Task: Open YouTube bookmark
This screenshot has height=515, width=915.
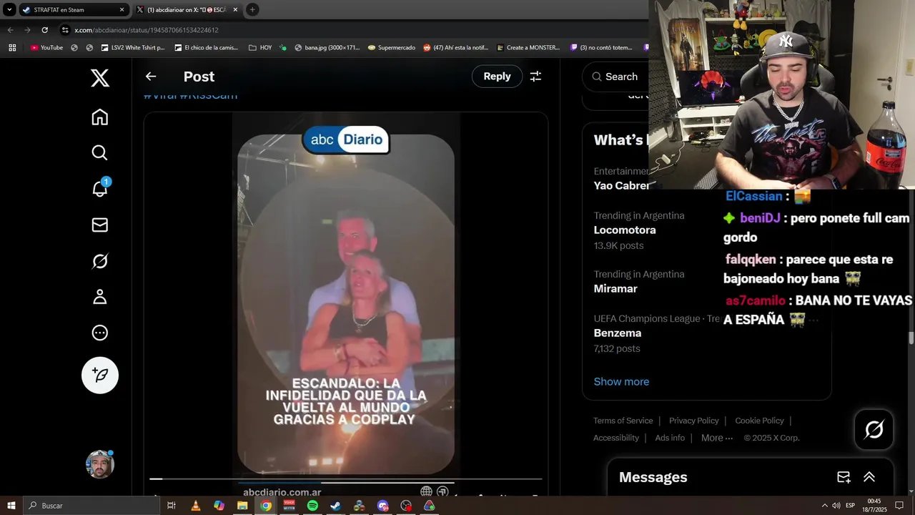Action: 46,48
